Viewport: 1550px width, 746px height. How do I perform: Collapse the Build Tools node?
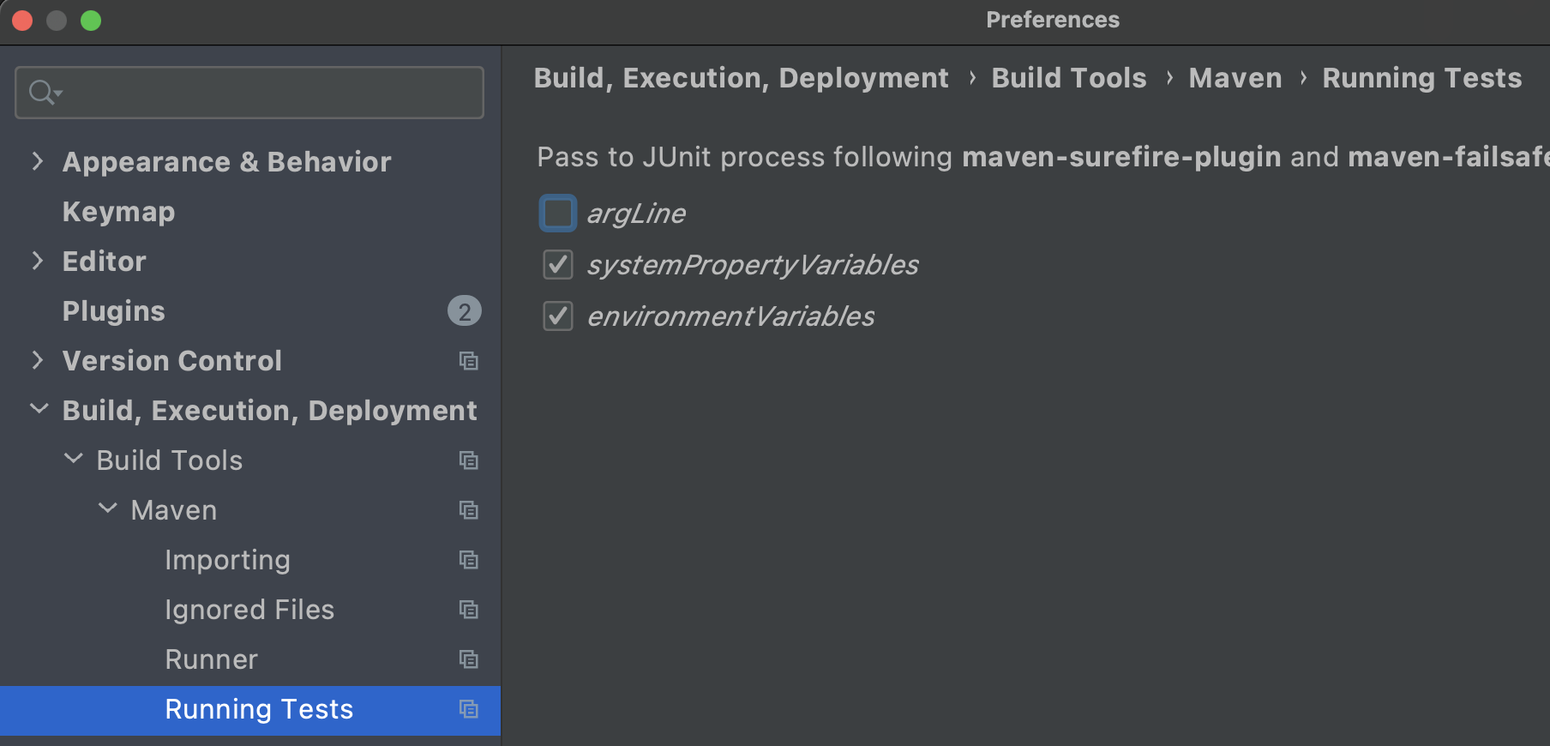pyautogui.click(x=74, y=460)
